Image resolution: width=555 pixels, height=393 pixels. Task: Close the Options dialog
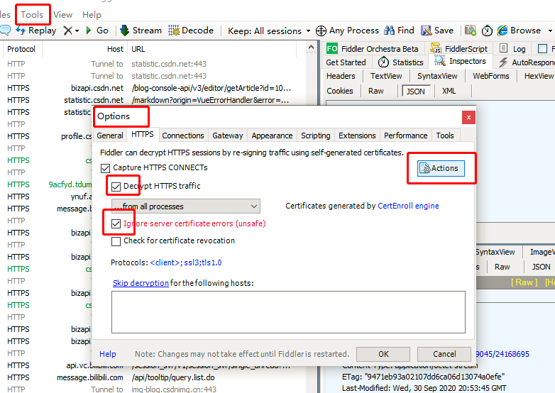tap(468, 118)
